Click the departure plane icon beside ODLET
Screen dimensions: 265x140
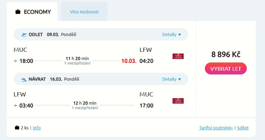(x=24, y=35)
